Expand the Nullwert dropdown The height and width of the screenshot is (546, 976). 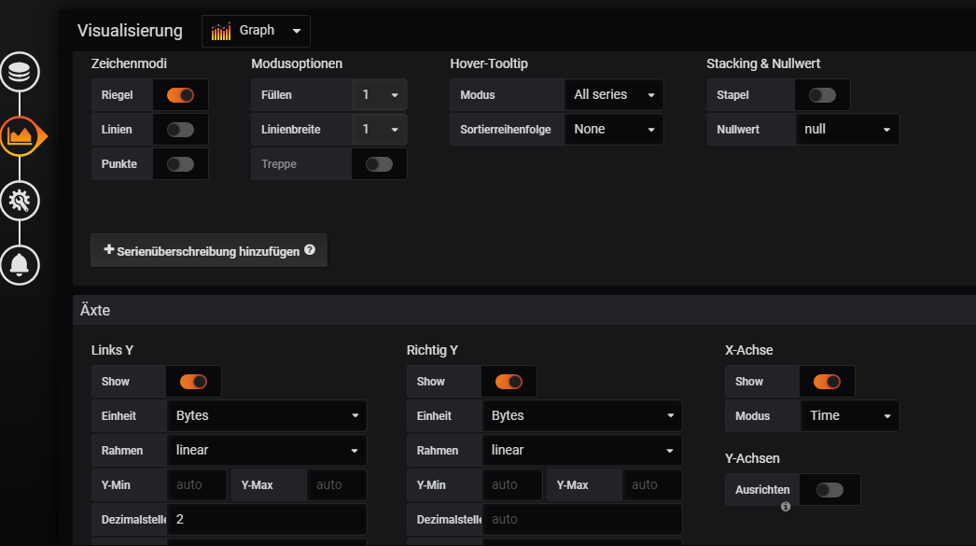(x=846, y=130)
